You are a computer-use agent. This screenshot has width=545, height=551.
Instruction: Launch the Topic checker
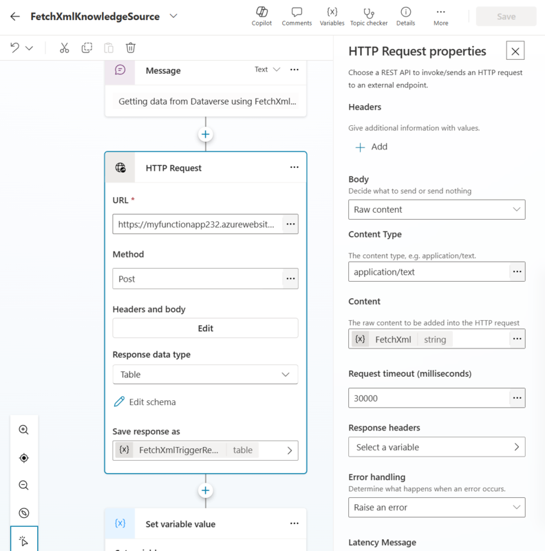[369, 16]
